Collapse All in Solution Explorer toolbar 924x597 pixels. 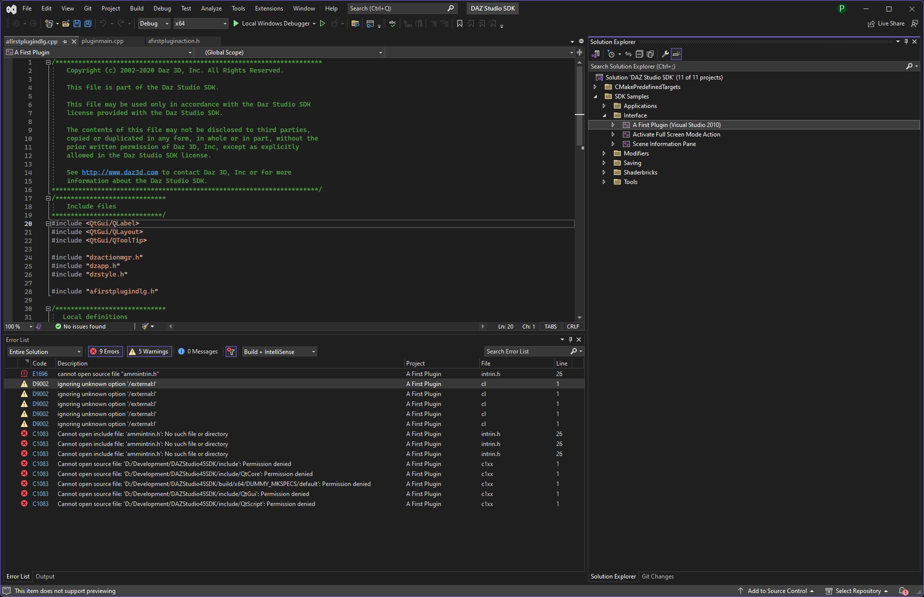coord(639,54)
